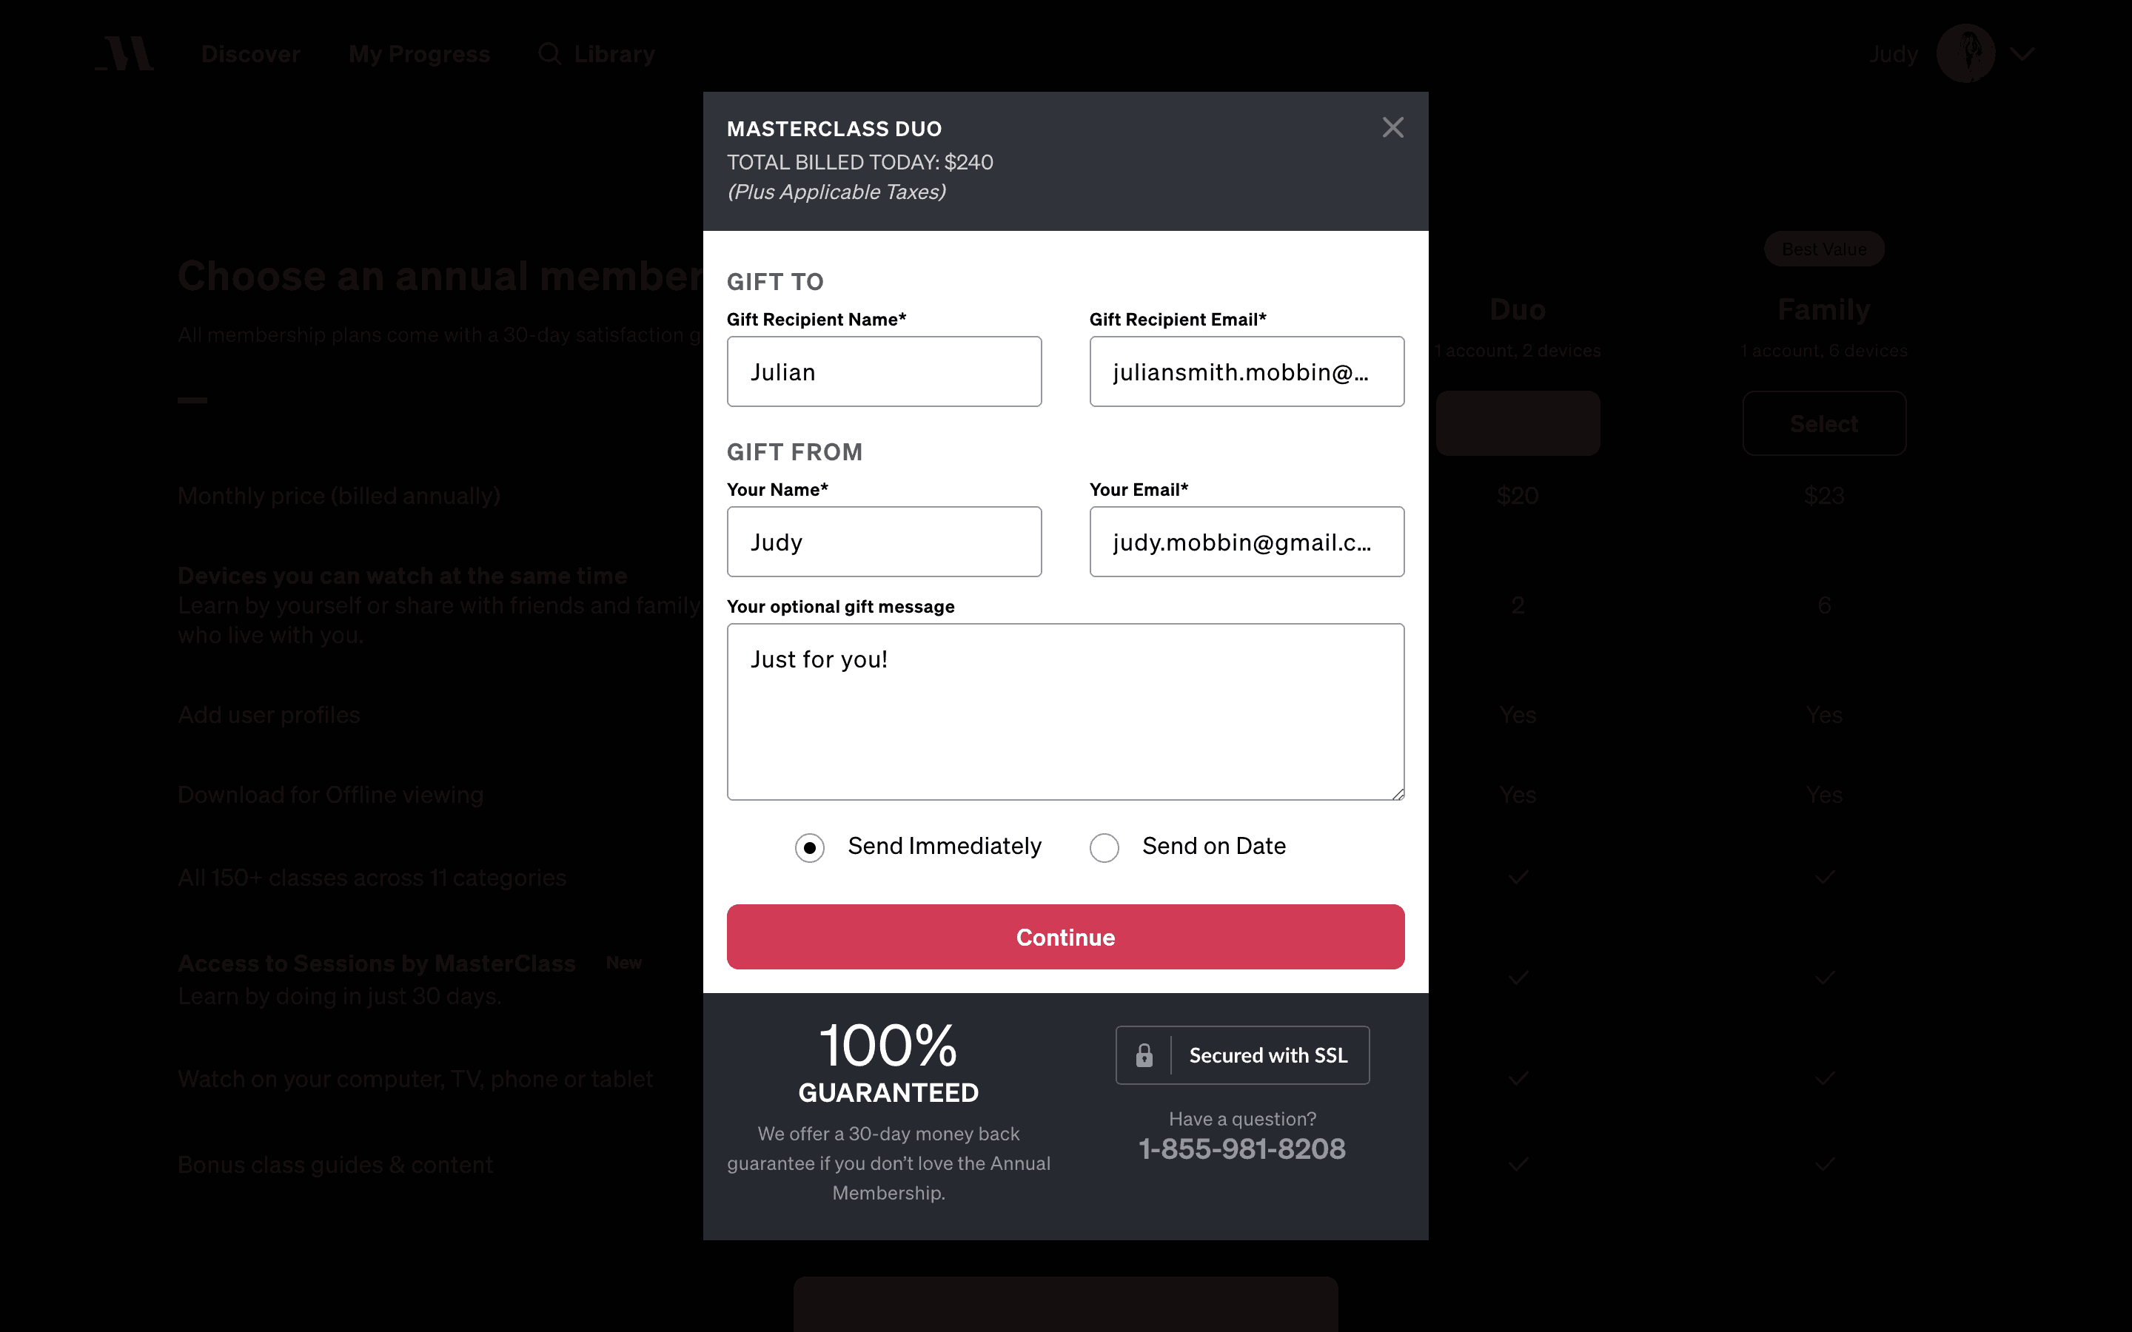Click the support phone number 1-855-981-8208
The height and width of the screenshot is (1332, 2132).
tap(1242, 1148)
